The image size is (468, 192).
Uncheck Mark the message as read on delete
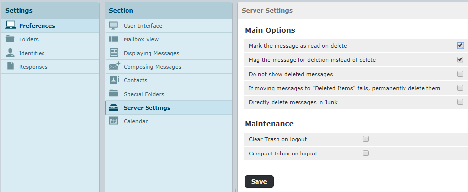pos(460,45)
